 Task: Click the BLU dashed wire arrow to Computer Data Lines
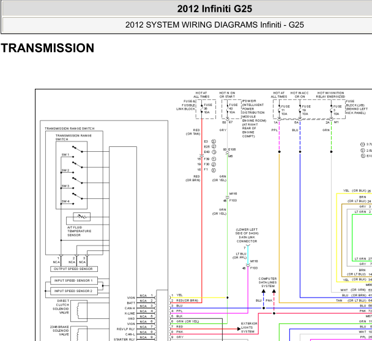click(x=264, y=291)
